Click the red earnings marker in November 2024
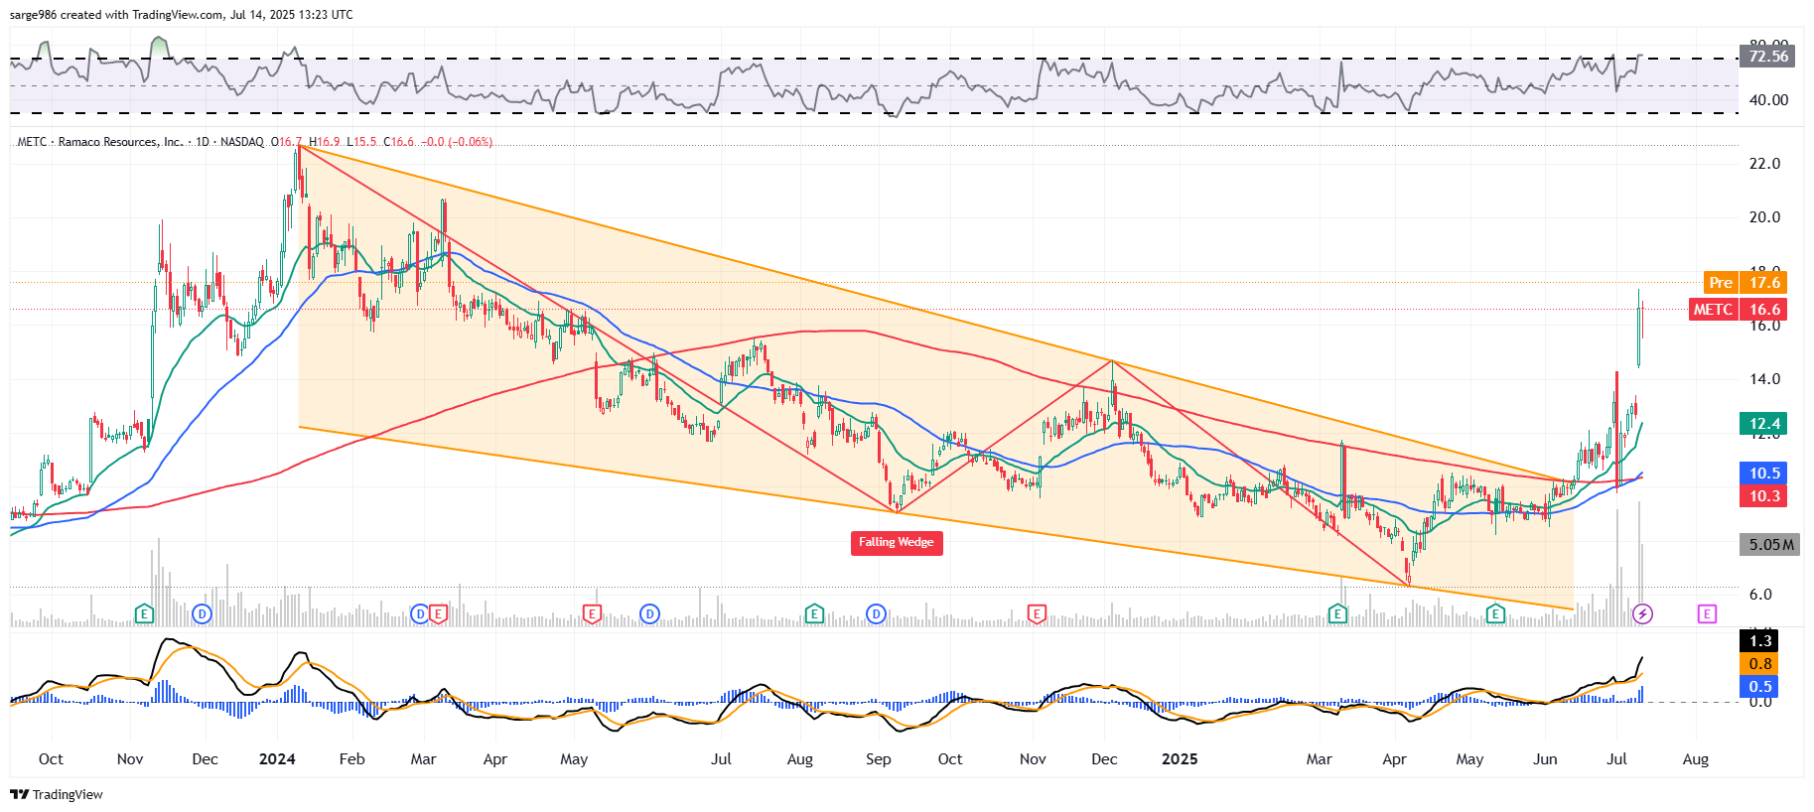Viewport: 1814px width, 812px height. coord(1037,613)
